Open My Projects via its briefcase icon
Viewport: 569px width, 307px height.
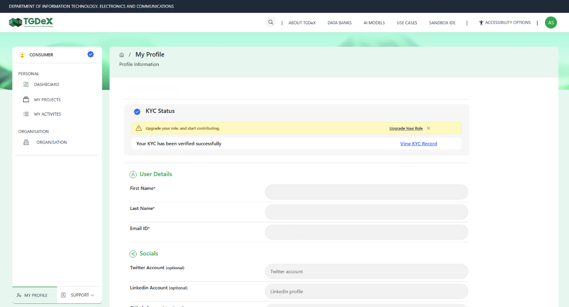tap(26, 99)
